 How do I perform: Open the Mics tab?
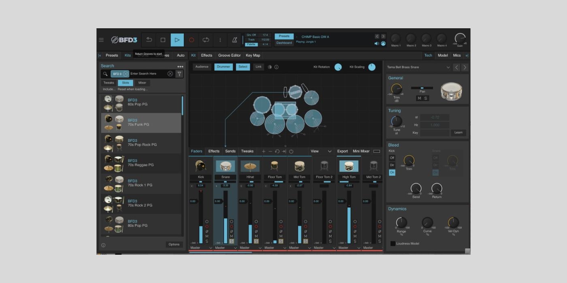(x=457, y=55)
